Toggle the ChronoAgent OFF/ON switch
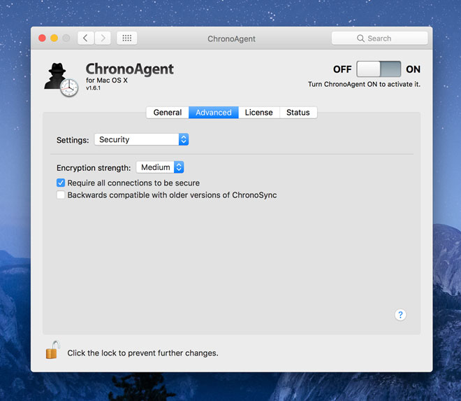Screen dimensions: 461x401 379,69
